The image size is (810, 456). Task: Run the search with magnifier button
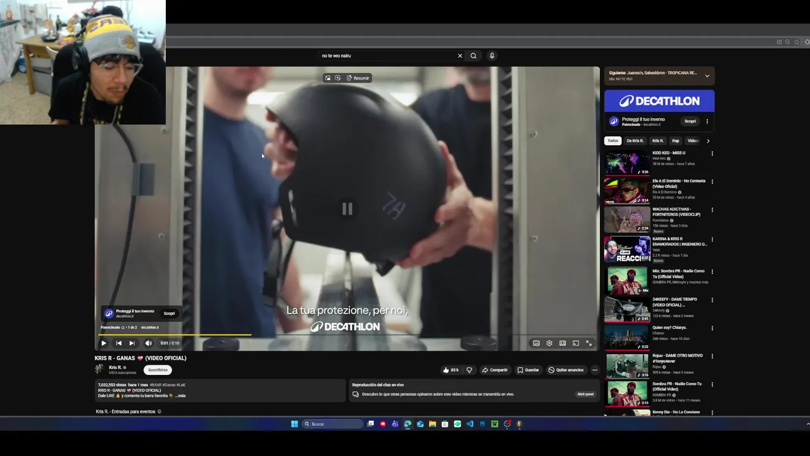473,56
